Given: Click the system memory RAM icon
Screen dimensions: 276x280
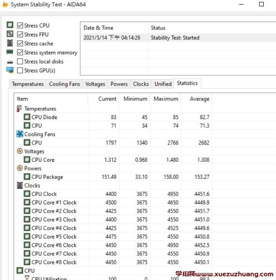Looking at the screenshot, I should click(10, 52).
